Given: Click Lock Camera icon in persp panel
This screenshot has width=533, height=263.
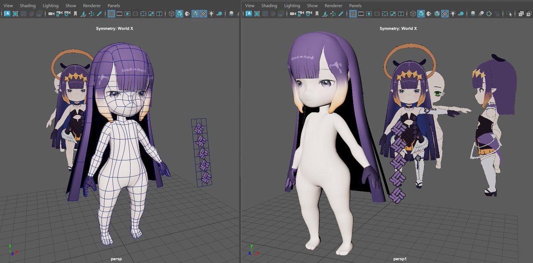Looking at the screenshot, I should [60, 14].
